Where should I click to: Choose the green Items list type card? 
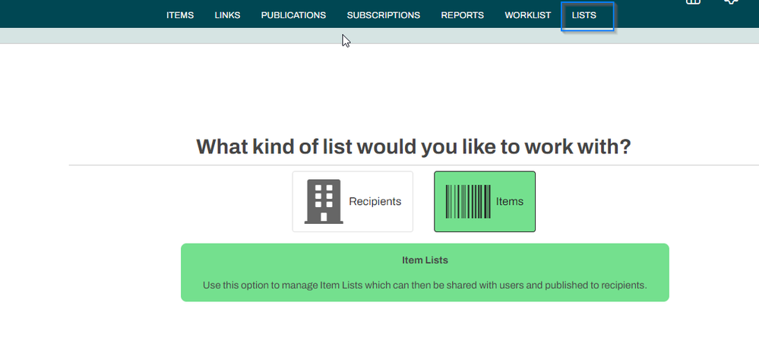click(485, 201)
